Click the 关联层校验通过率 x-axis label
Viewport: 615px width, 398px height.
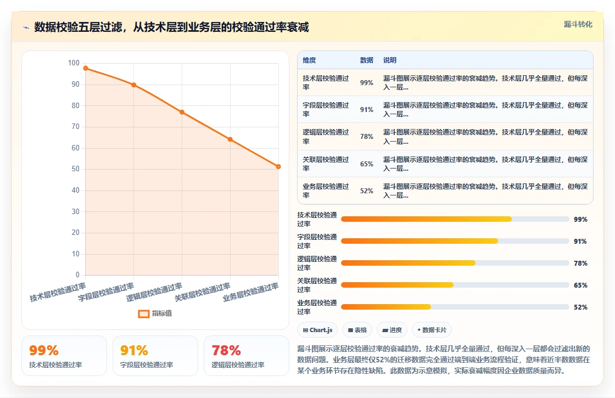click(203, 292)
